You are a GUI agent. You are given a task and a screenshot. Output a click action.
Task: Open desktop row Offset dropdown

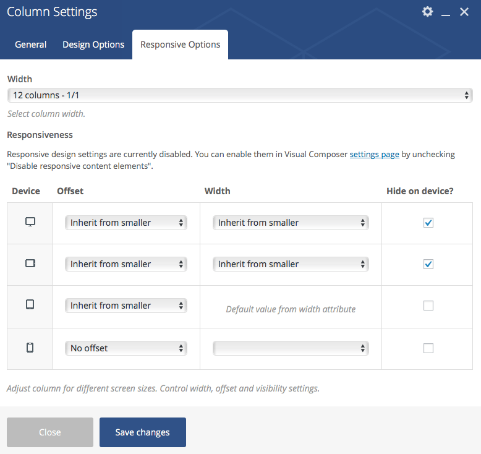coord(126,223)
